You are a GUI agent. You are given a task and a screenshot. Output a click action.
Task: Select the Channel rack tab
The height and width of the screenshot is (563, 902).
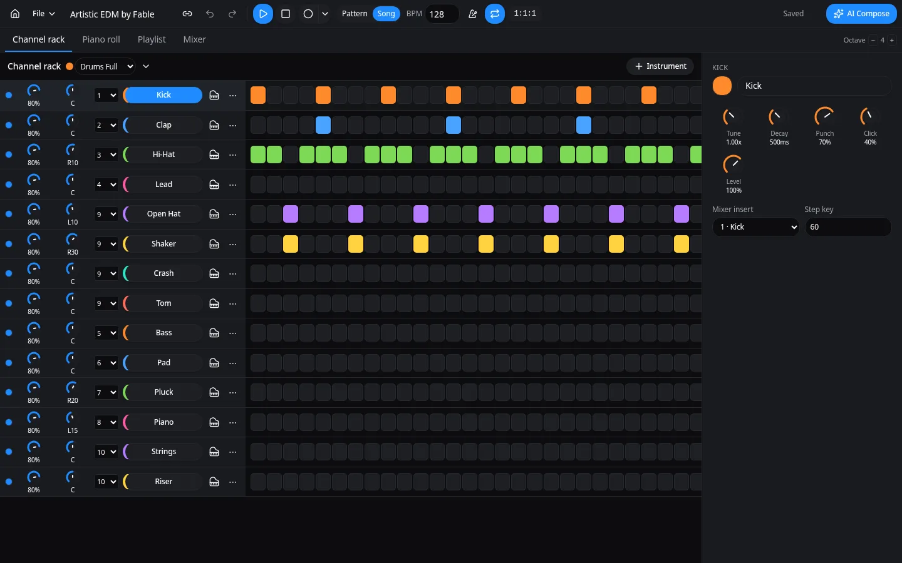tap(38, 39)
